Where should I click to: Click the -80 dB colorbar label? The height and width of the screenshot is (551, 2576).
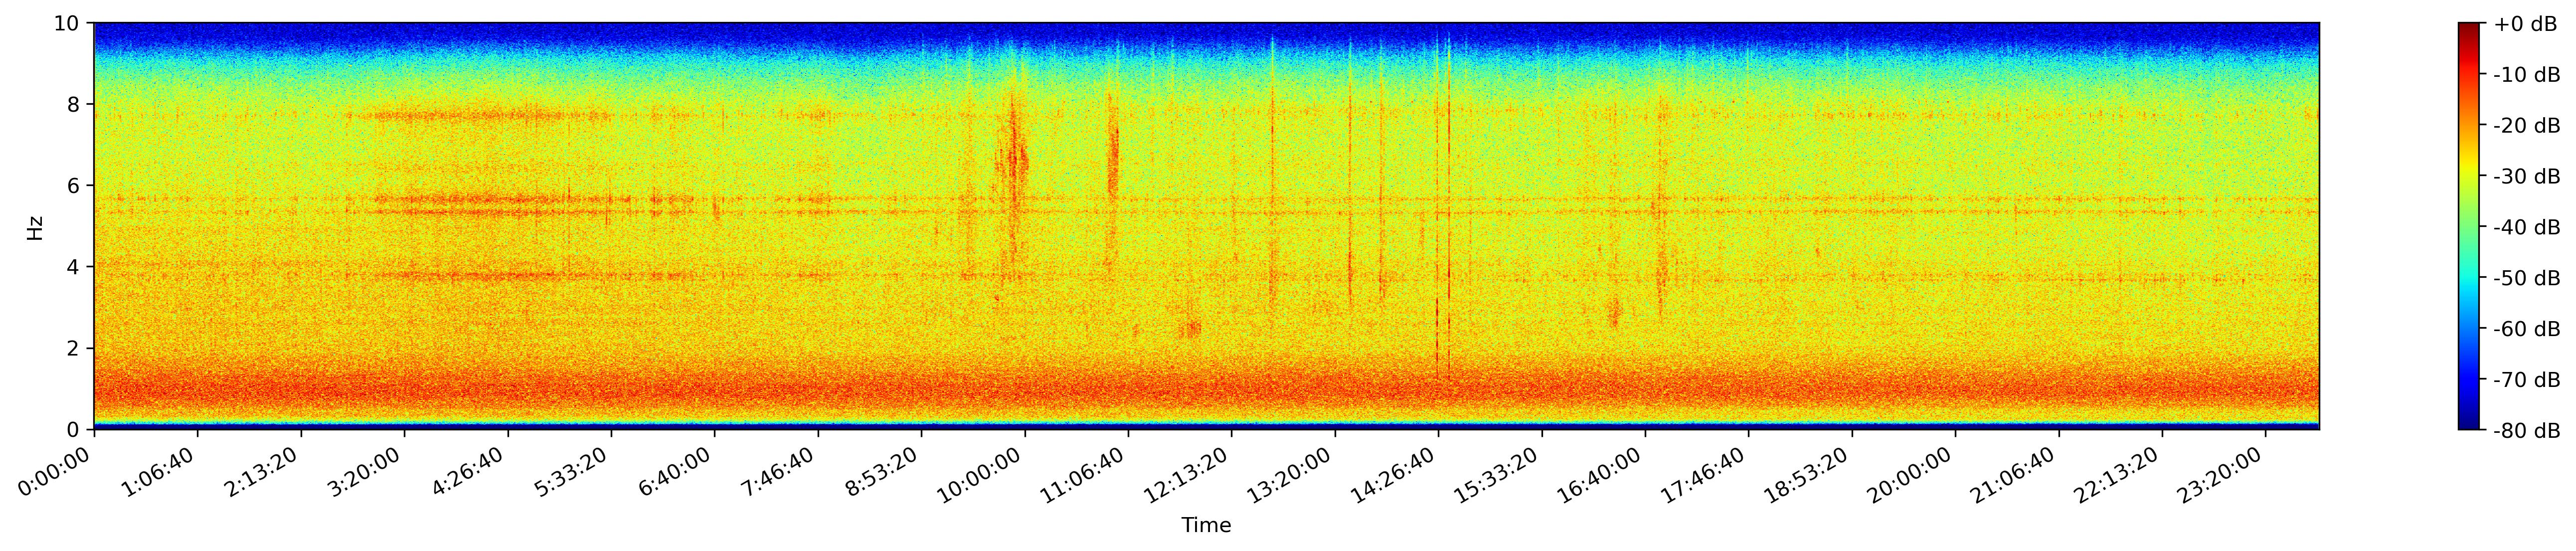tap(2527, 431)
